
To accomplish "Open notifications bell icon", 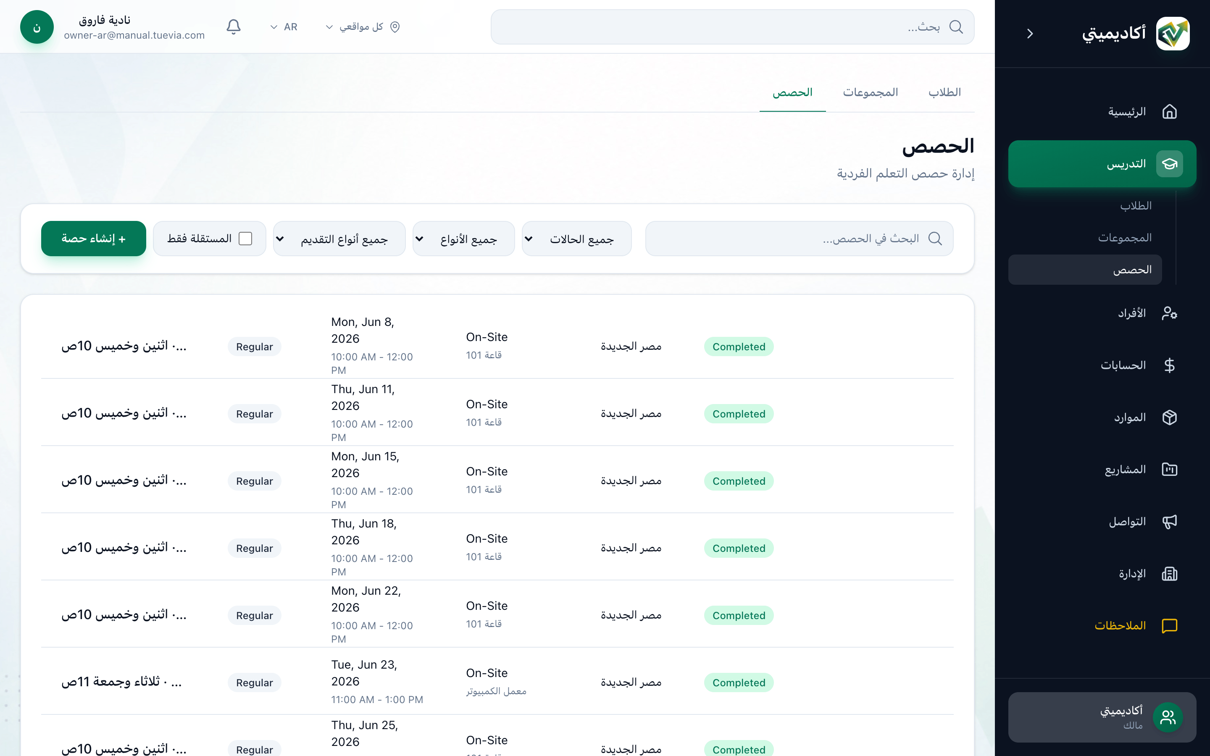I will coord(234,26).
